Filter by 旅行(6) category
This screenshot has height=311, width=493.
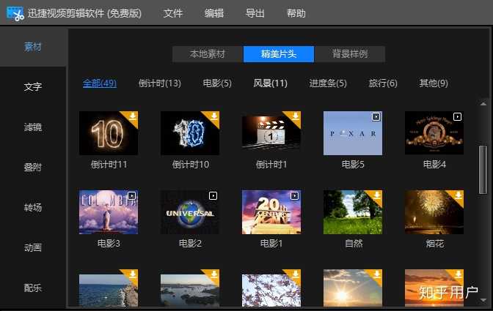[383, 83]
